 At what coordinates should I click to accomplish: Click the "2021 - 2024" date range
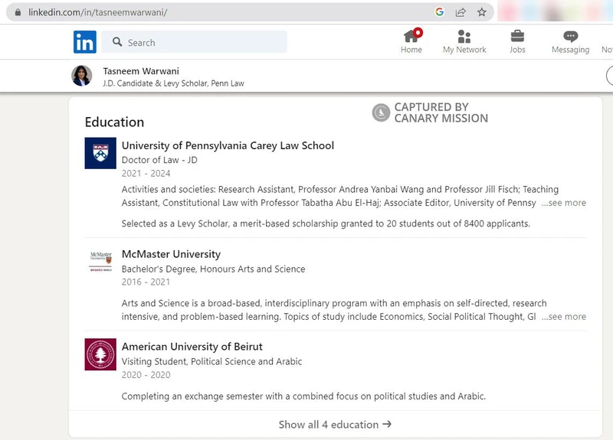[x=146, y=174]
